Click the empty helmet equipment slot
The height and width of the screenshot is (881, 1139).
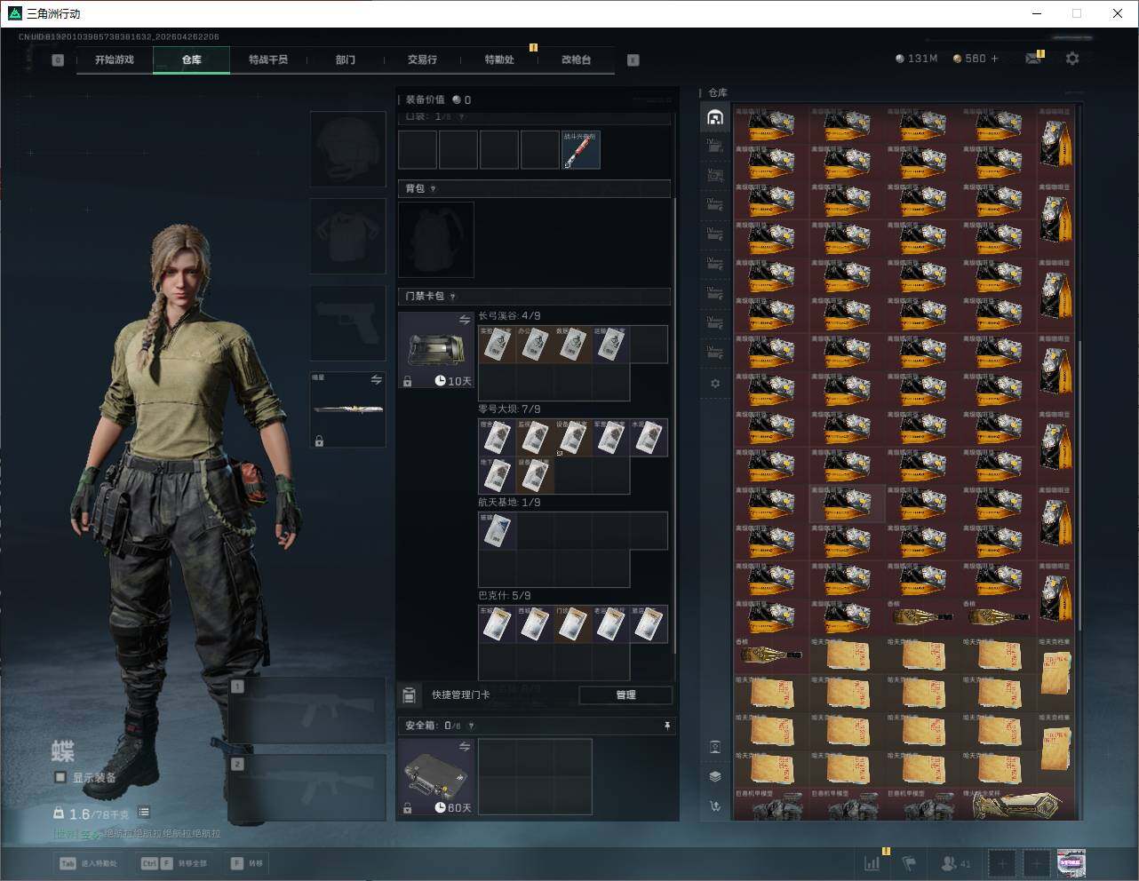[347, 149]
